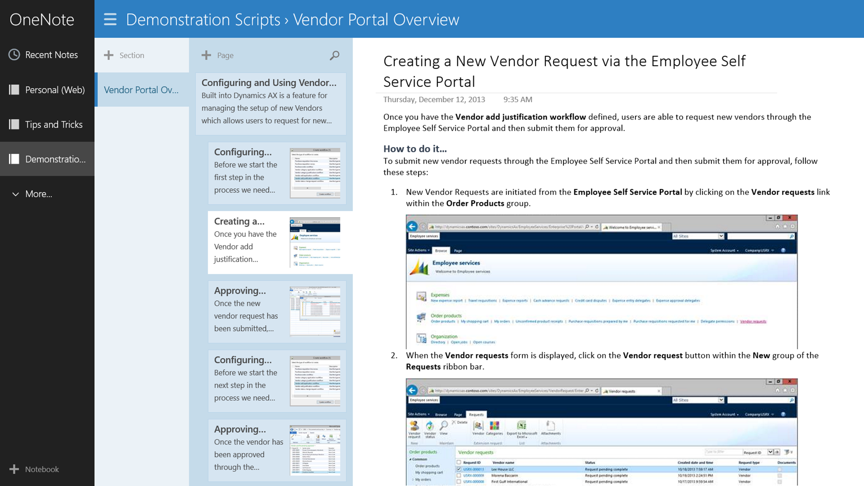Image resolution: width=864 pixels, height=486 pixels.
Task: Expand the More... notebooks list
Action: 38,194
